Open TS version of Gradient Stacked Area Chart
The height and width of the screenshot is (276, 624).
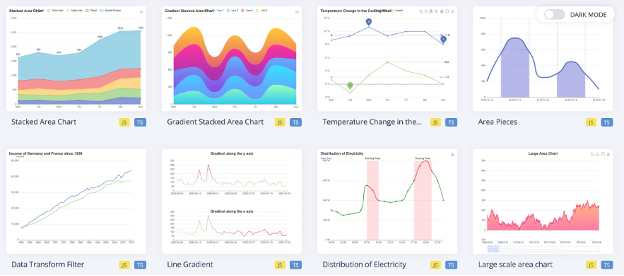[x=295, y=122]
